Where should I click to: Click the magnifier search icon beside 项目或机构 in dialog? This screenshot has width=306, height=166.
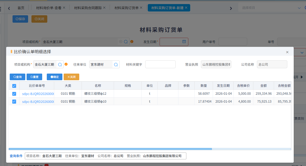pyautogui.click(x=60, y=64)
